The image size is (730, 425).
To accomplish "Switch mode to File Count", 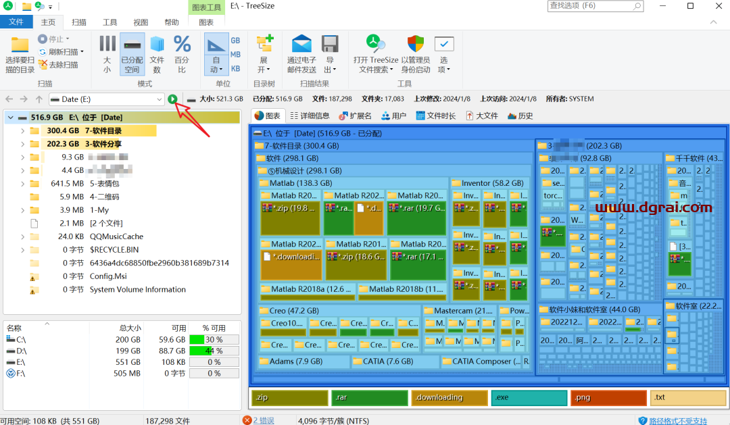I will pos(157,54).
